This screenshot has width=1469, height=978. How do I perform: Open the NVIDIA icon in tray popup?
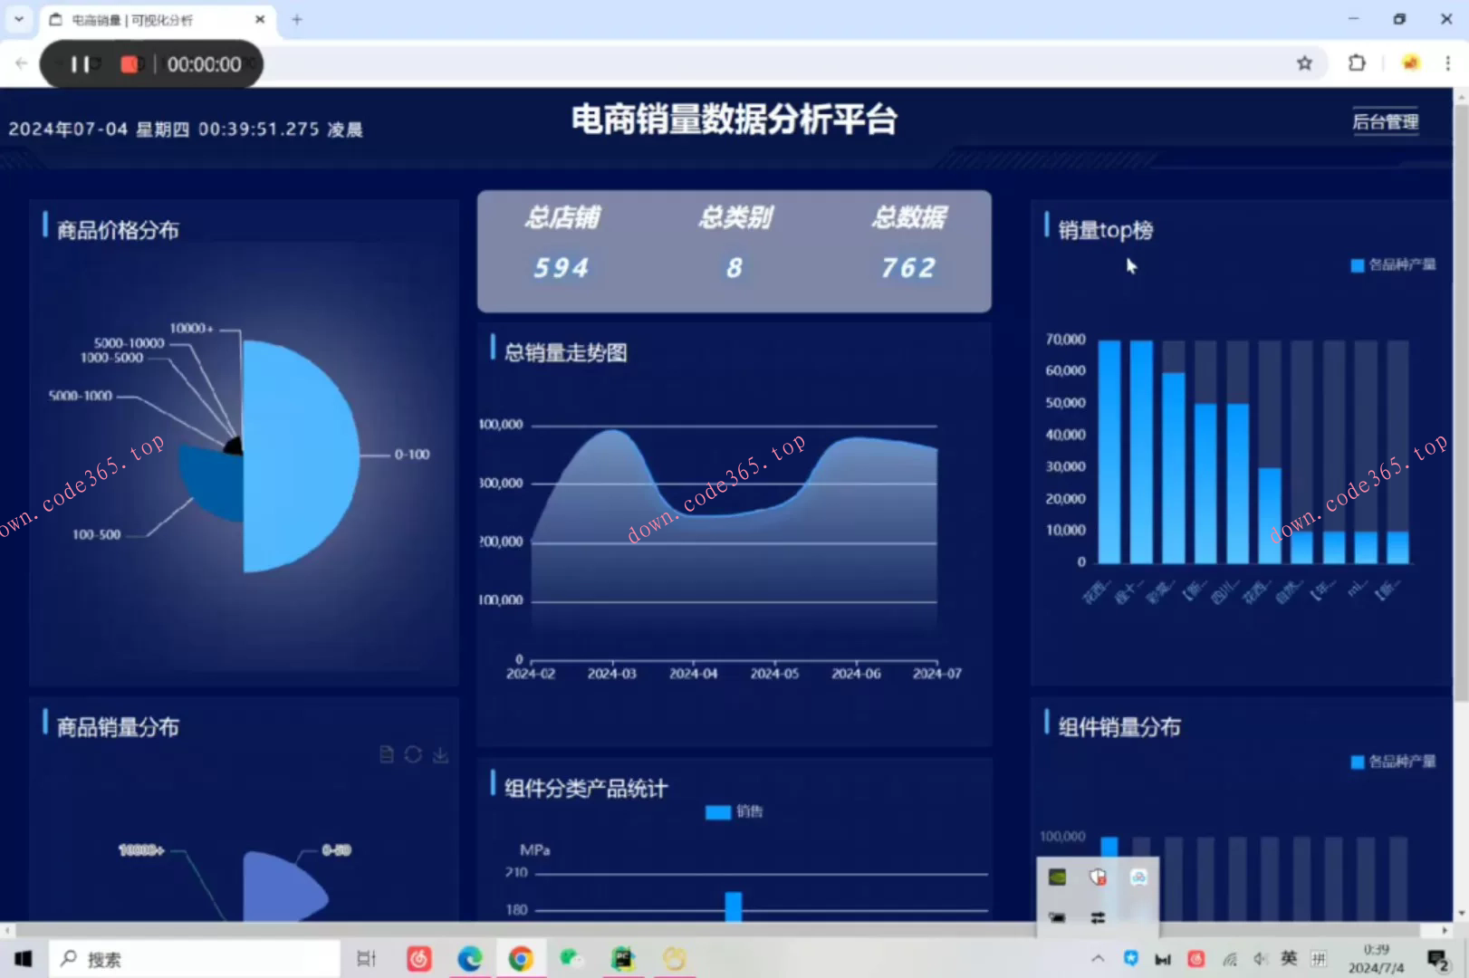[1057, 877]
